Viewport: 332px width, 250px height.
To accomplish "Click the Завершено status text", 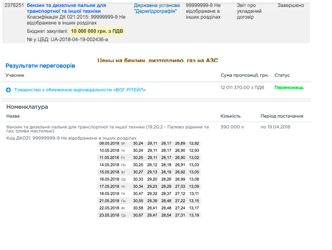I will click(x=290, y=6).
